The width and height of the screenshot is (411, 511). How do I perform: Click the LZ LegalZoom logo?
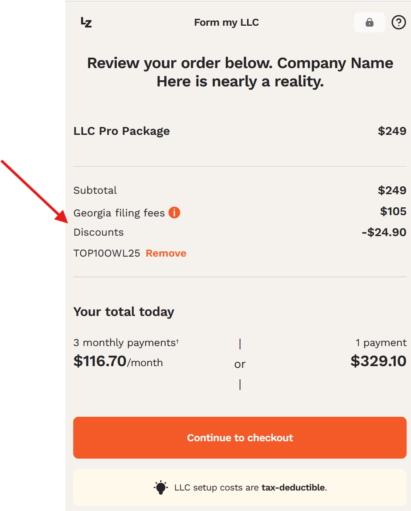(x=86, y=22)
